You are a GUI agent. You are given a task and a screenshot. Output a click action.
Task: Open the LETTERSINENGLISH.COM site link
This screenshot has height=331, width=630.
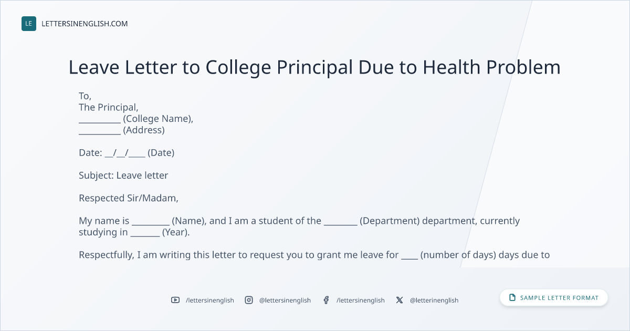tap(85, 24)
